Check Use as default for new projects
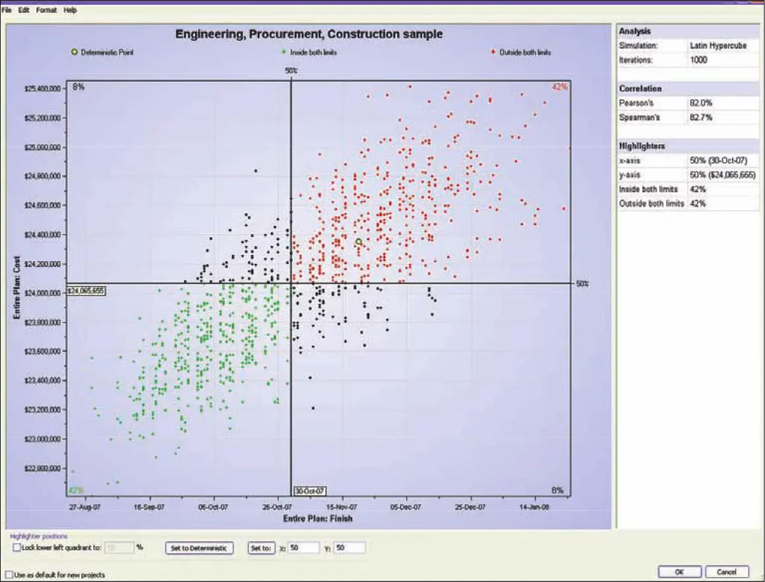Image resolution: width=765 pixels, height=582 pixels. point(9,575)
